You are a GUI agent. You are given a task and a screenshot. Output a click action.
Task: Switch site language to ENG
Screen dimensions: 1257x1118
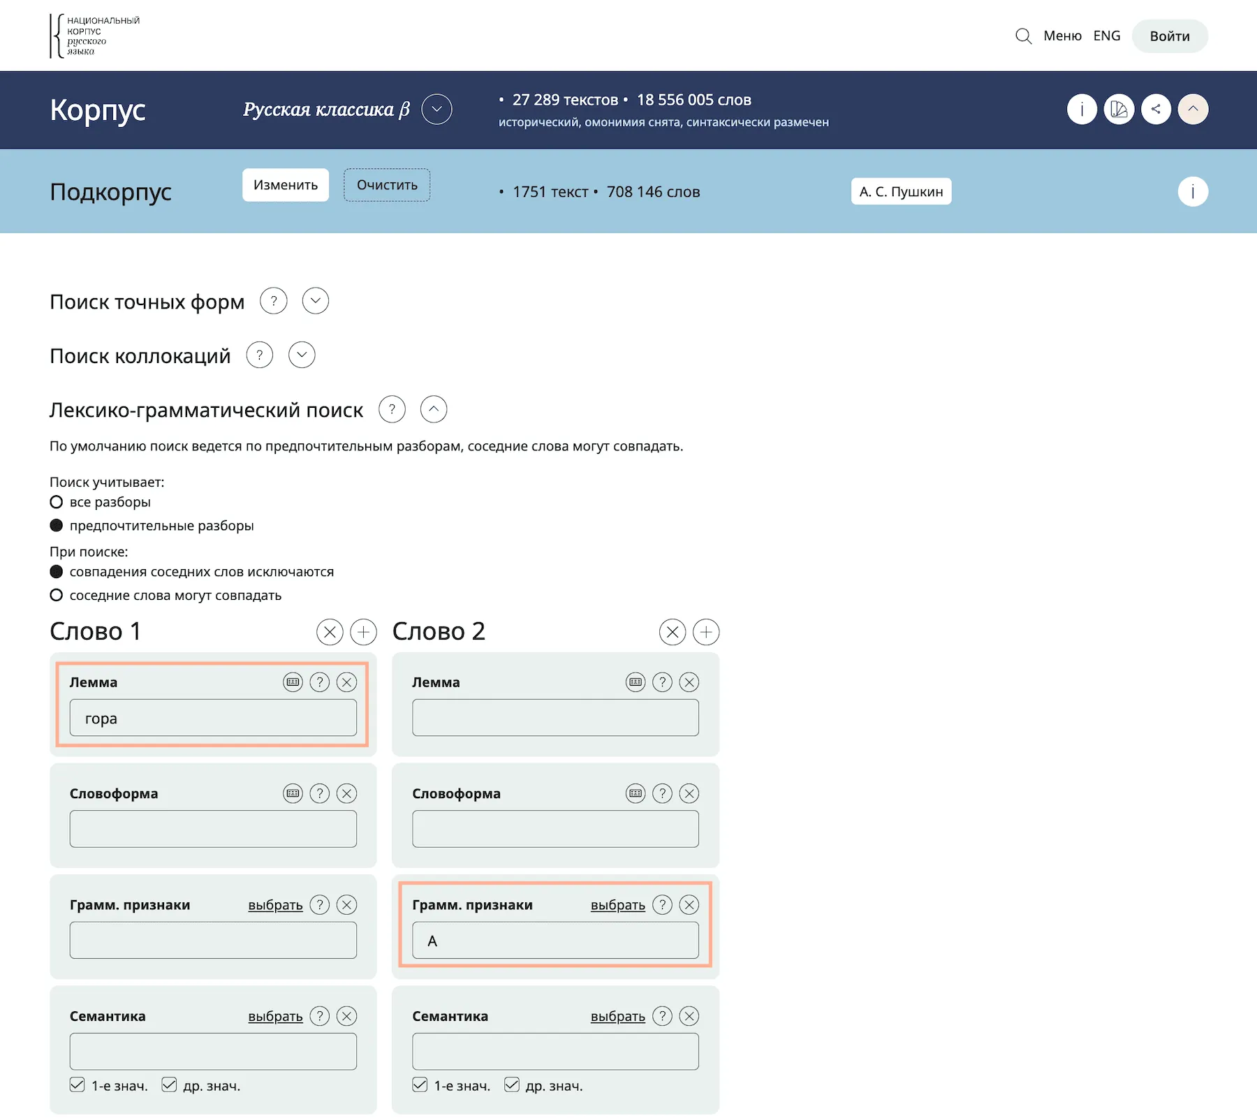click(x=1107, y=36)
